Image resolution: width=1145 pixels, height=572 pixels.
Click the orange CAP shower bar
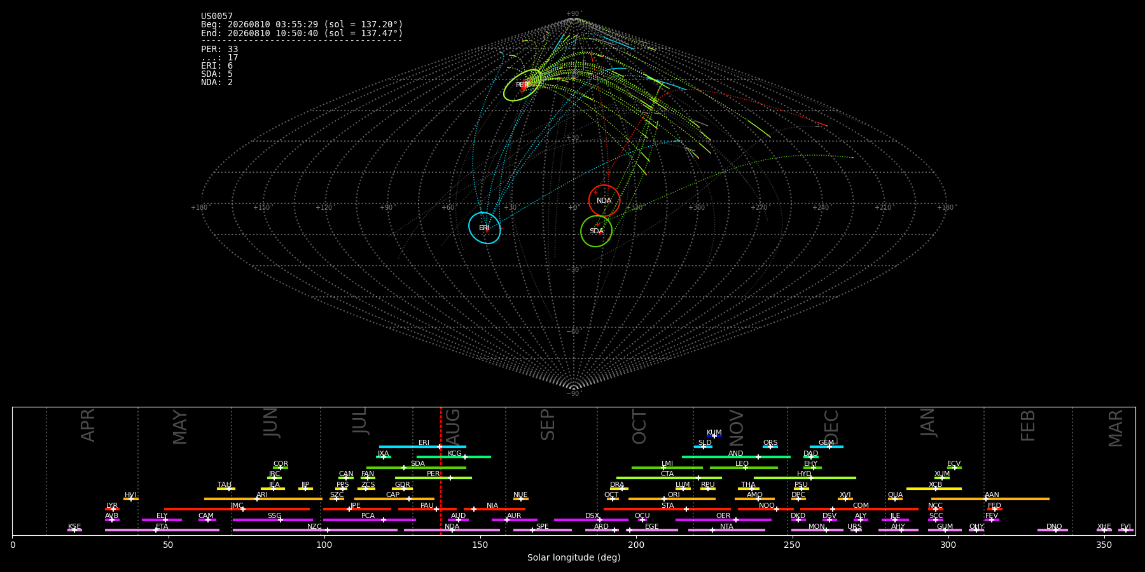pos(394,499)
